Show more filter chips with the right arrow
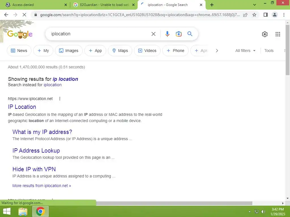Viewport: 290px width, 217px height. tap(217, 51)
